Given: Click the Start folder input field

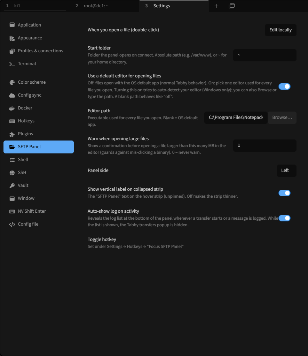Looking at the screenshot, I should [x=265, y=55].
